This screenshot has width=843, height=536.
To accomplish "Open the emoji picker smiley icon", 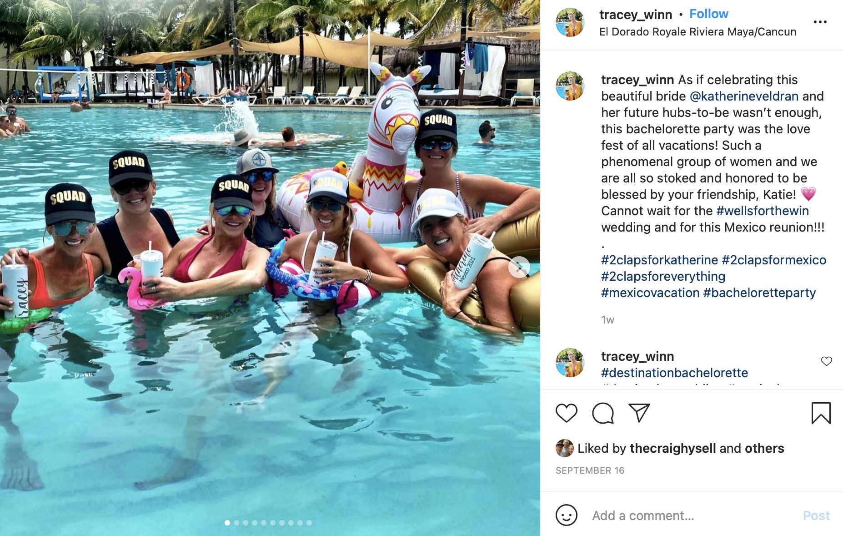I will tap(566, 515).
